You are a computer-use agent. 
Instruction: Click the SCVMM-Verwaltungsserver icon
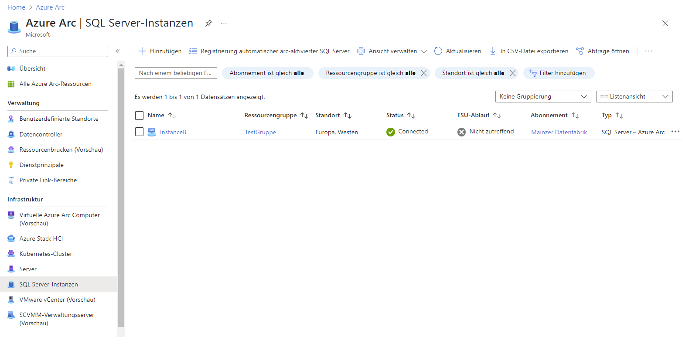coord(11,315)
